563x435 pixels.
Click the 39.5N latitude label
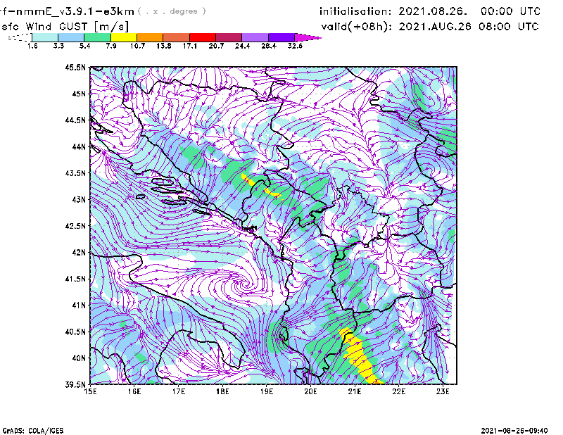(x=75, y=384)
